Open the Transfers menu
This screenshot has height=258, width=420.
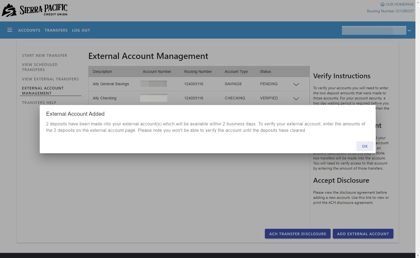point(56,30)
